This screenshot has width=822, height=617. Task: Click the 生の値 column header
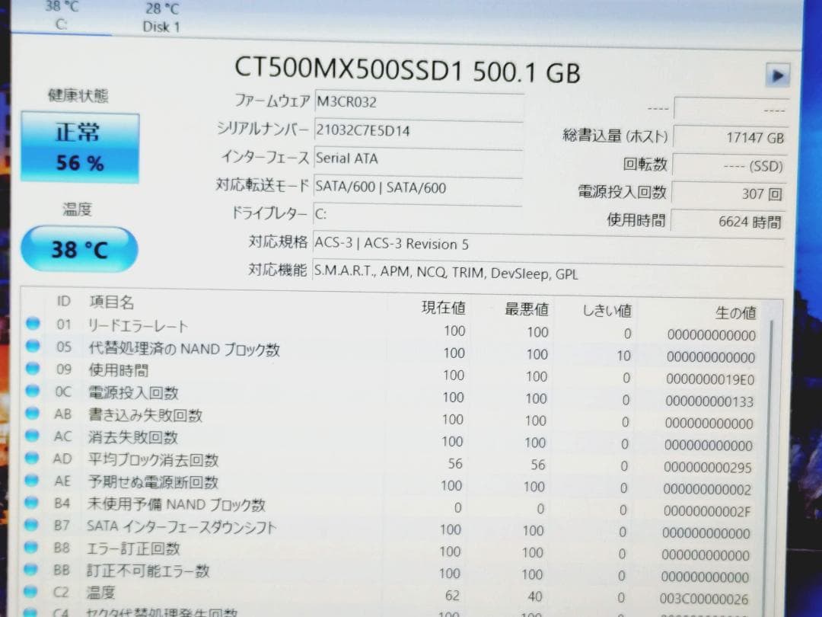click(735, 312)
